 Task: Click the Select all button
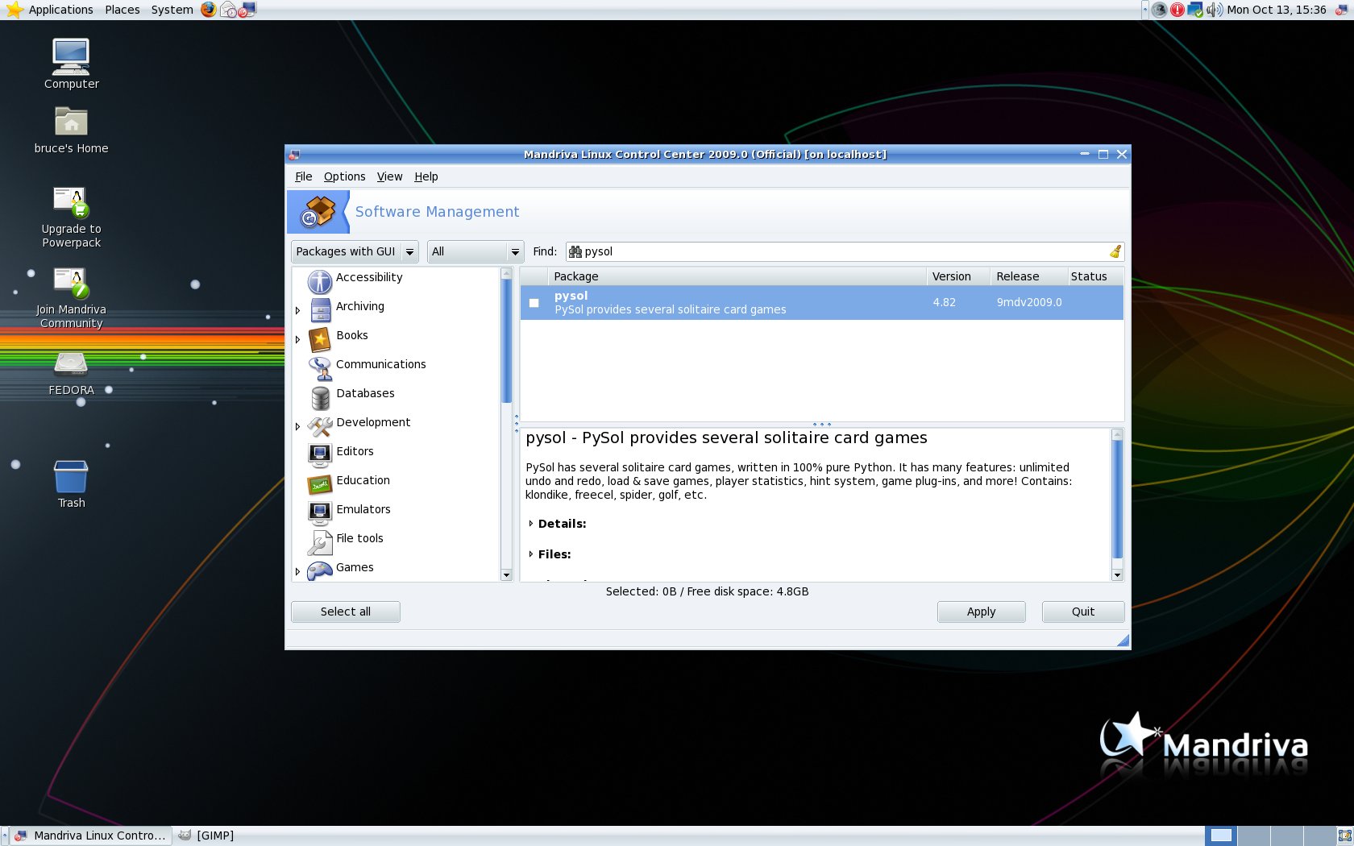pos(346,612)
